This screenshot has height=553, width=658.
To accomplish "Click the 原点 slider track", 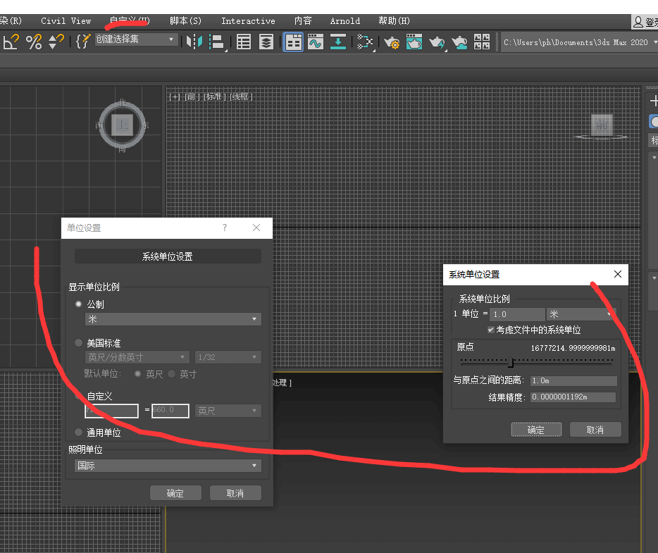I will 535,362.
